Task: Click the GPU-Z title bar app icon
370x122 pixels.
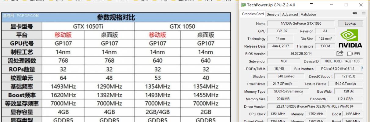Action: pyautogui.click(x=243, y=5)
